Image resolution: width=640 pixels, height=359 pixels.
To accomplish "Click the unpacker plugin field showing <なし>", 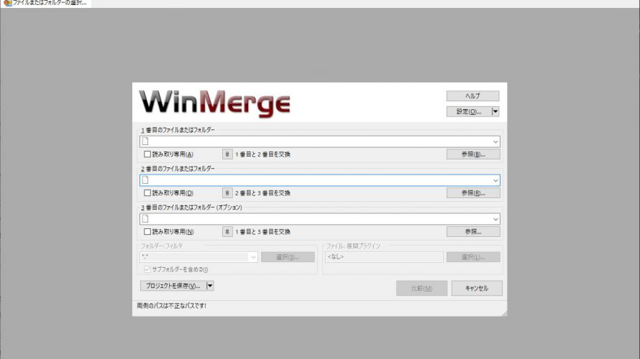I will (384, 257).
